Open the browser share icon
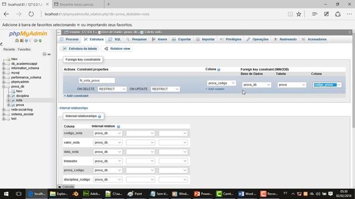 click(x=338, y=14)
